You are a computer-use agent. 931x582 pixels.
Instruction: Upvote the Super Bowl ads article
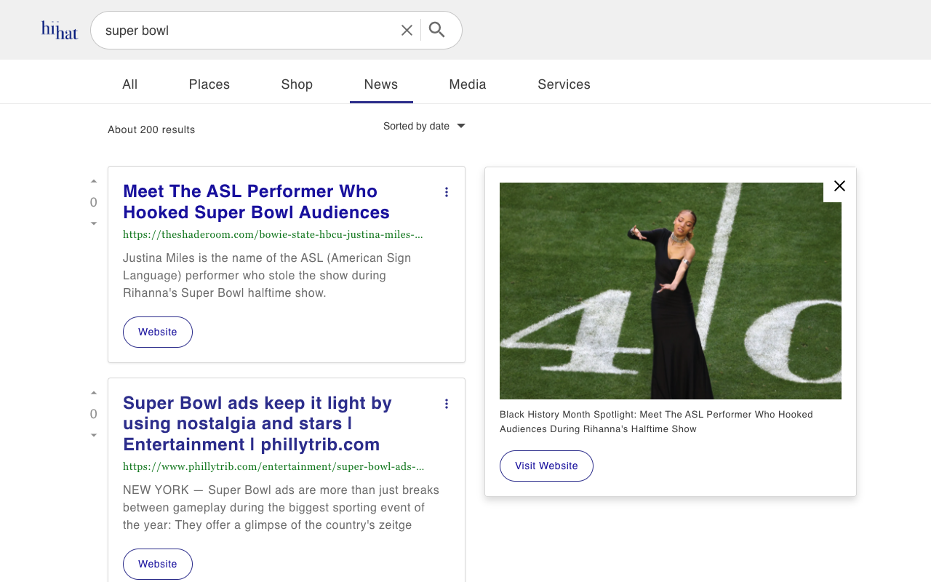[94, 393]
